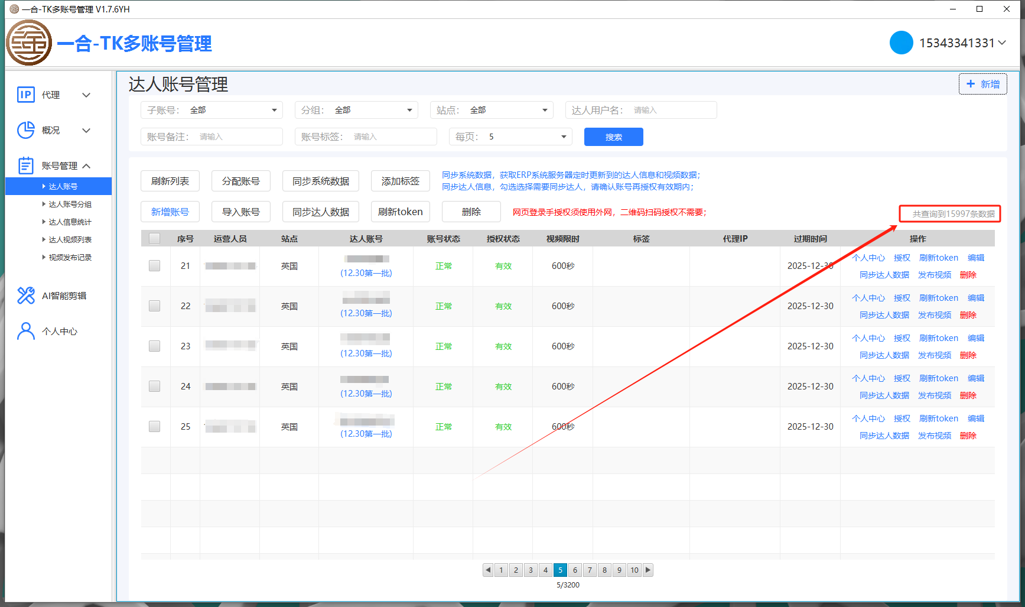
Task: Click the 添加标签 button
Action: [401, 181]
